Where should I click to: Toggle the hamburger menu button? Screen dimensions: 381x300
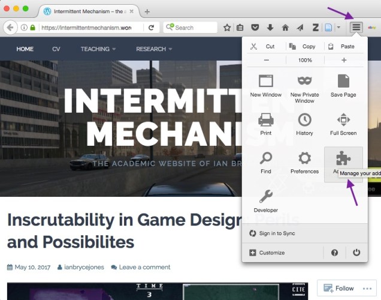(x=356, y=28)
